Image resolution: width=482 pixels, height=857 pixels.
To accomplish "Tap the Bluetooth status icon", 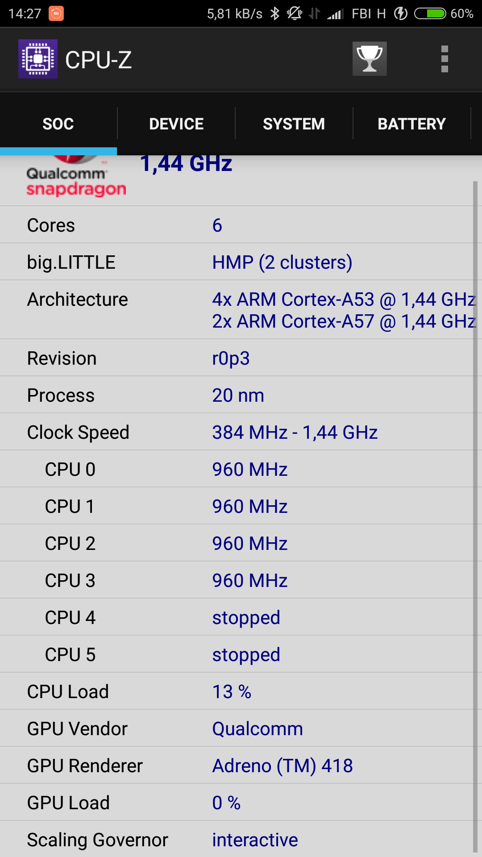I will click(x=275, y=13).
